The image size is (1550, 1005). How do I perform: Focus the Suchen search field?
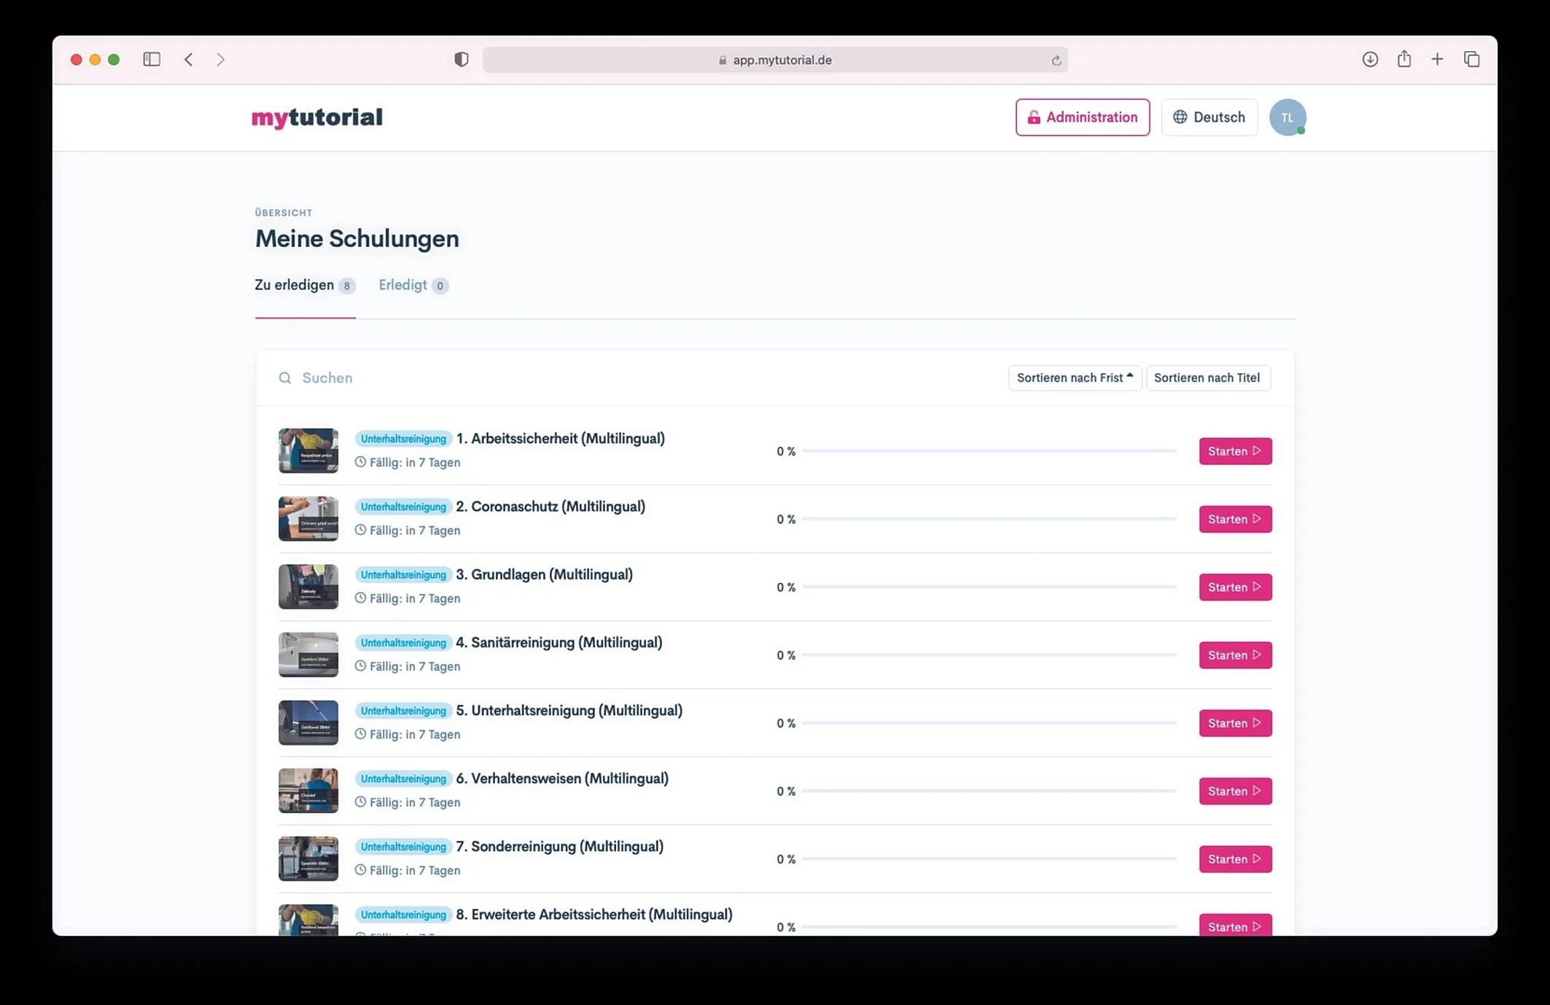pos(510,378)
